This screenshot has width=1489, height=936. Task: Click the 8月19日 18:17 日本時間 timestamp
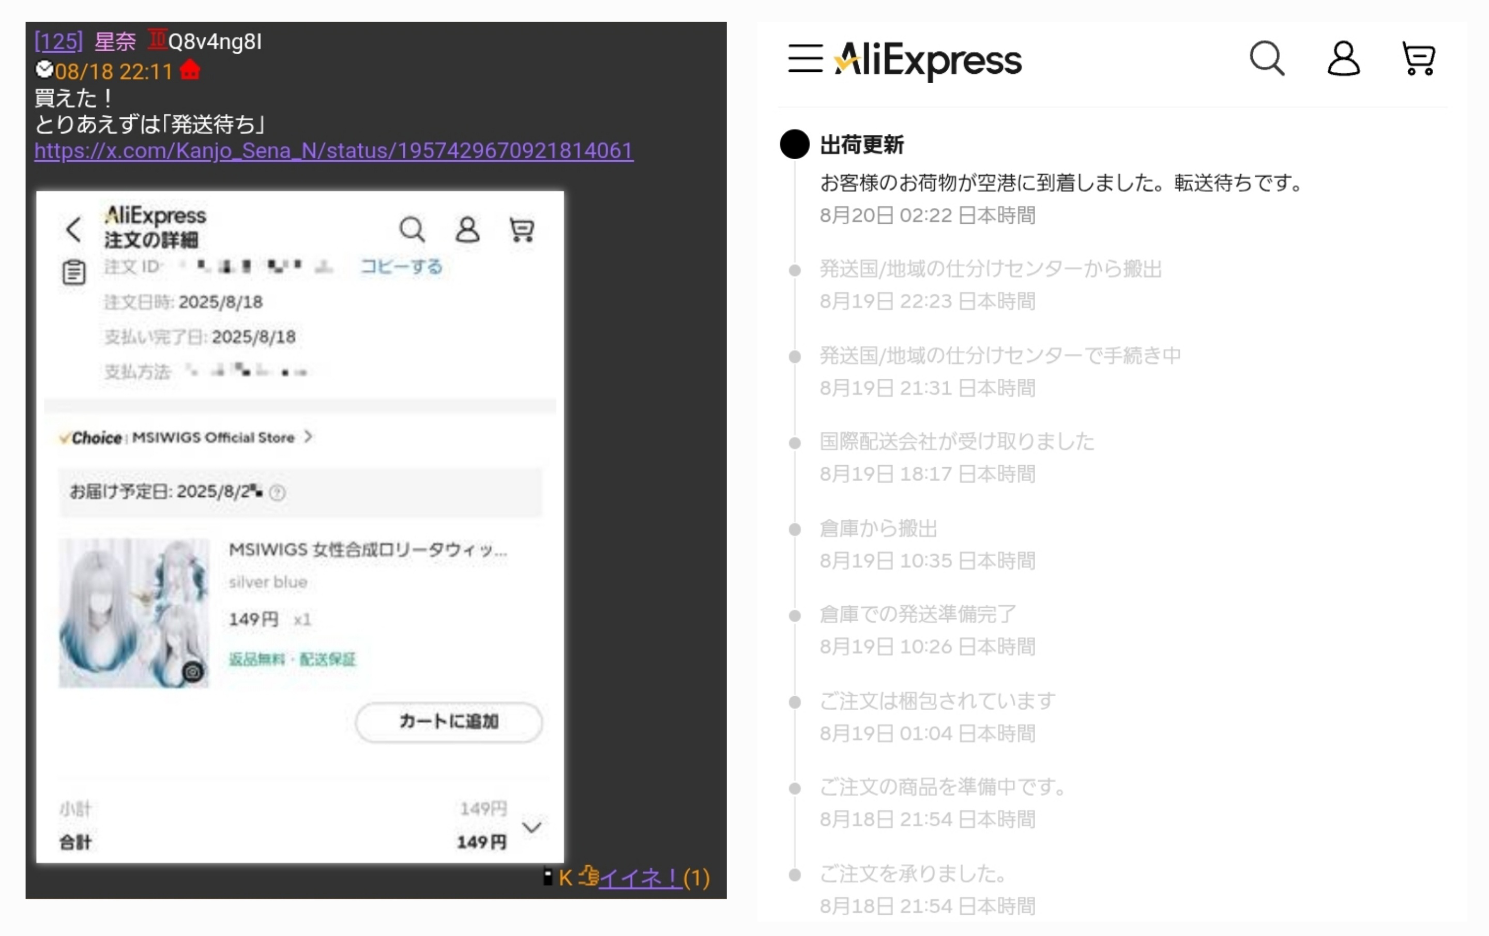[928, 474]
